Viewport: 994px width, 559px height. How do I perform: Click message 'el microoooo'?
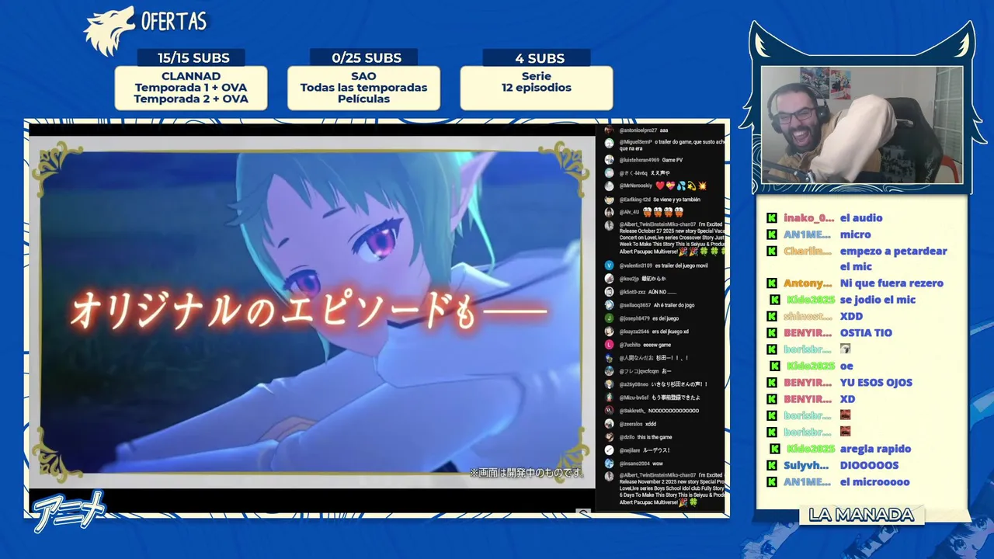pyautogui.click(x=874, y=482)
